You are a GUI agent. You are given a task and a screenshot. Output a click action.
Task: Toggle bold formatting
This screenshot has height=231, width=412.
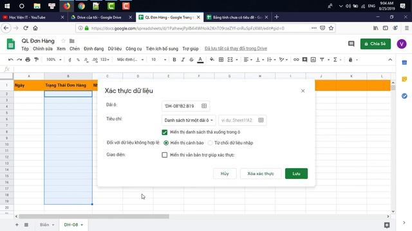coord(174,60)
